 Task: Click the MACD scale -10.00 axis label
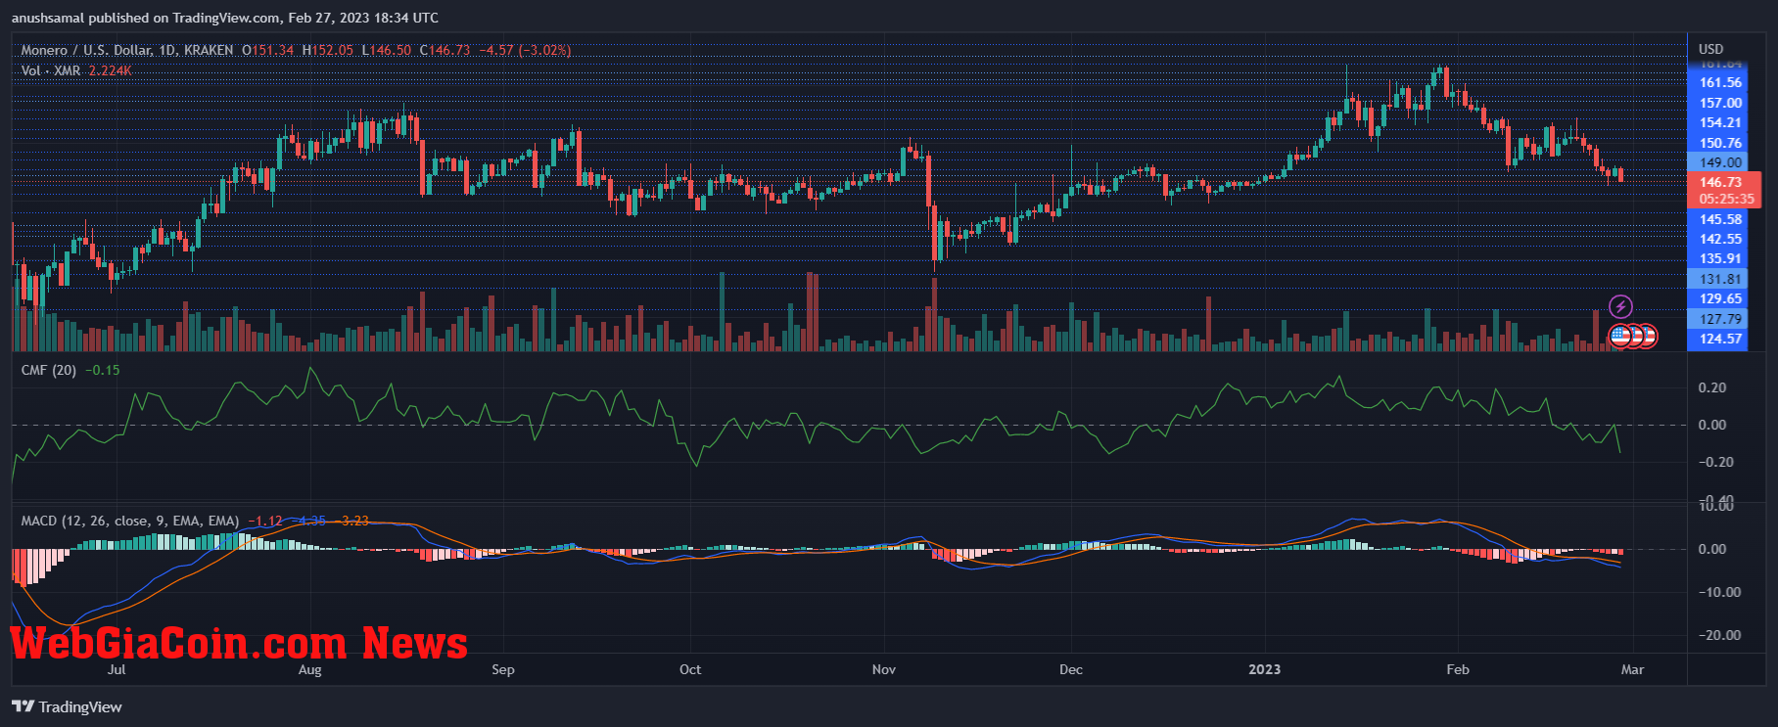[x=1719, y=592]
